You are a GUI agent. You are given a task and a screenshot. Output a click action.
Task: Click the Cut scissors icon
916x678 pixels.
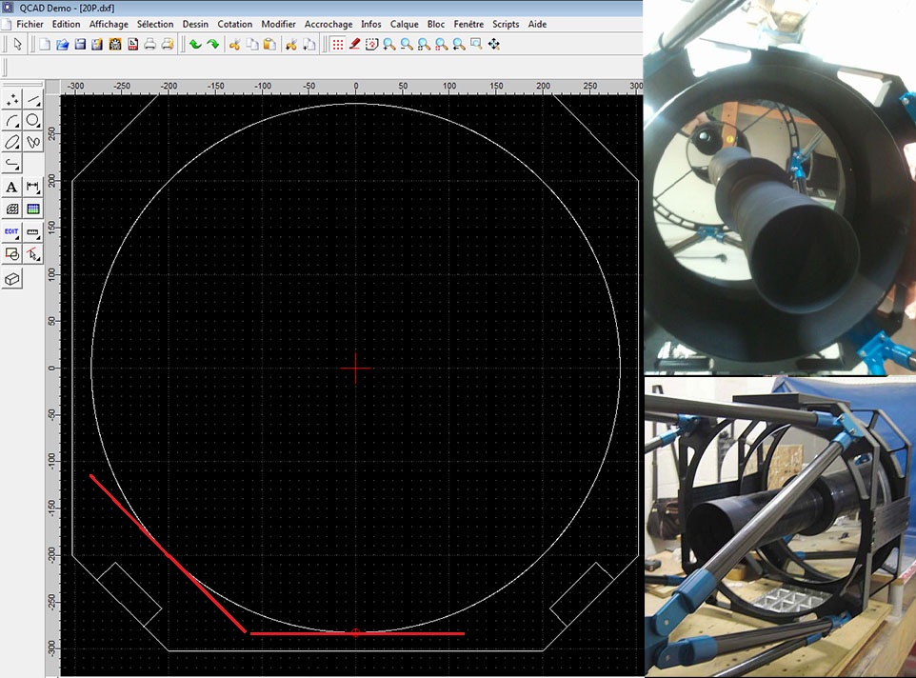(x=234, y=44)
